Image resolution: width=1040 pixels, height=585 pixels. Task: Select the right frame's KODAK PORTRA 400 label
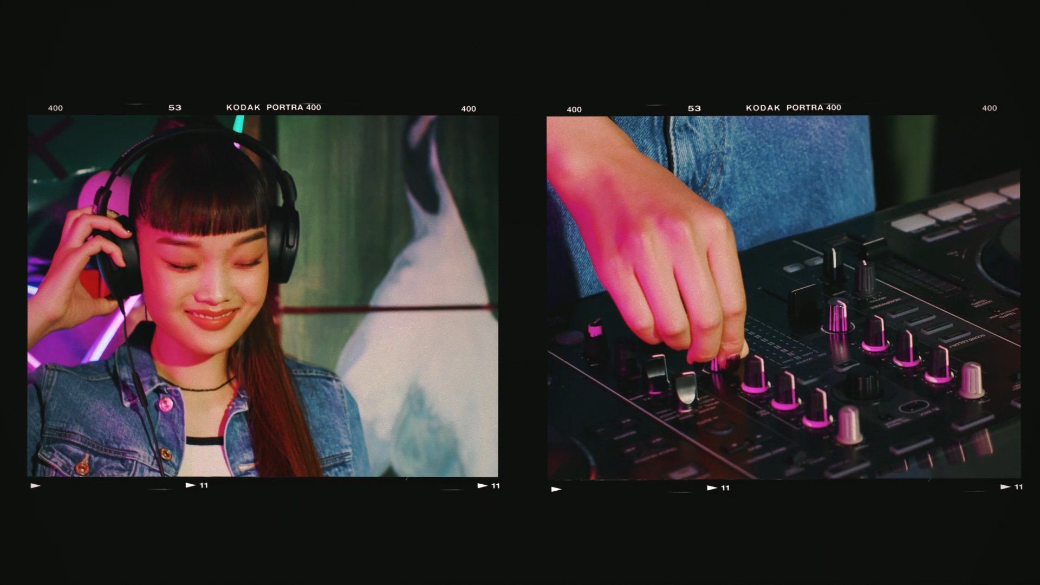(x=794, y=108)
